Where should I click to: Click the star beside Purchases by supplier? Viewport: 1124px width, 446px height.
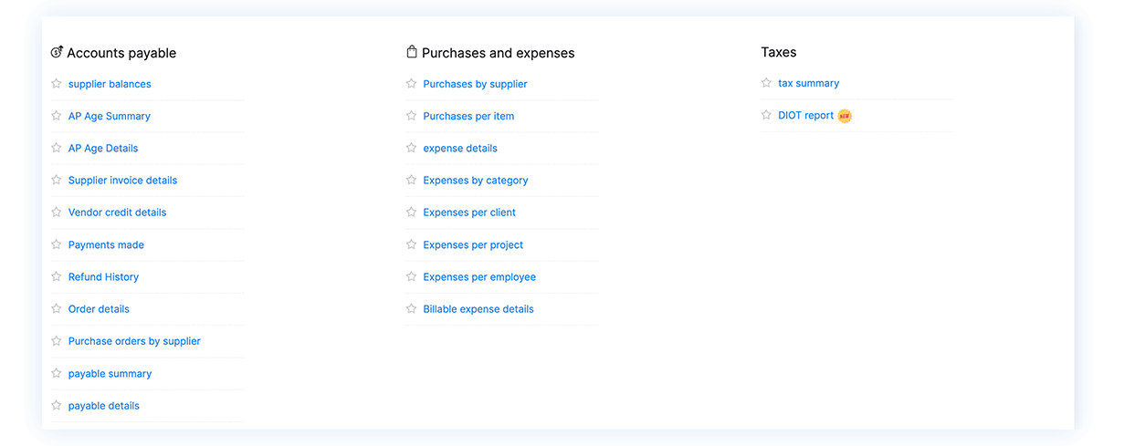pyautogui.click(x=412, y=84)
